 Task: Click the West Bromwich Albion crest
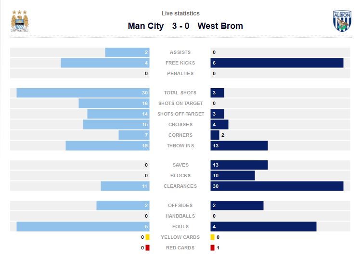coord(342,21)
